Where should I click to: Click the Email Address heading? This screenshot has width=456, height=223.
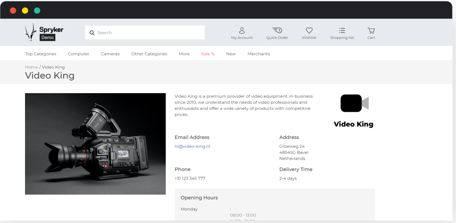click(x=192, y=137)
